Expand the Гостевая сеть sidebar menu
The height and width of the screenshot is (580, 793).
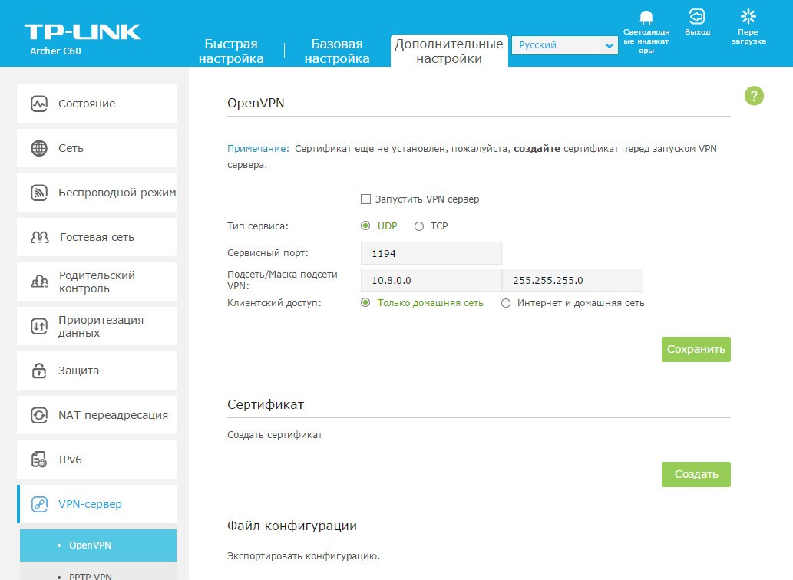97,237
